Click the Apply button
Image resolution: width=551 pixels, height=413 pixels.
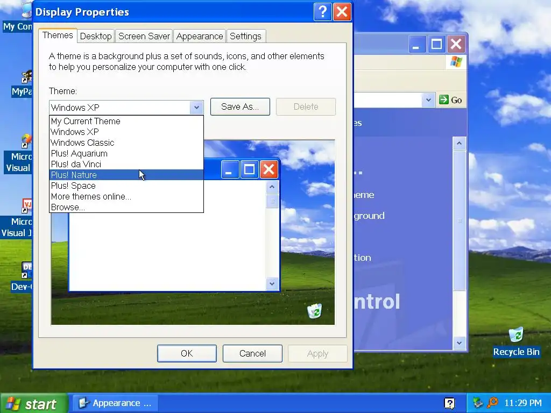point(317,353)
